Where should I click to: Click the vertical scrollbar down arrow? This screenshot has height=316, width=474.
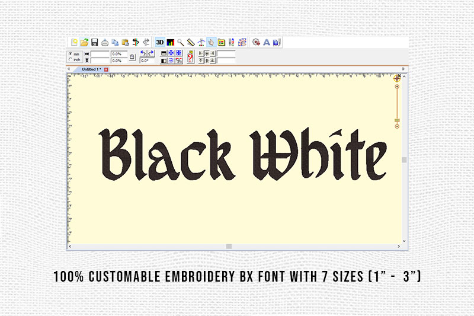pyautogui.click(x=404, y=241)
